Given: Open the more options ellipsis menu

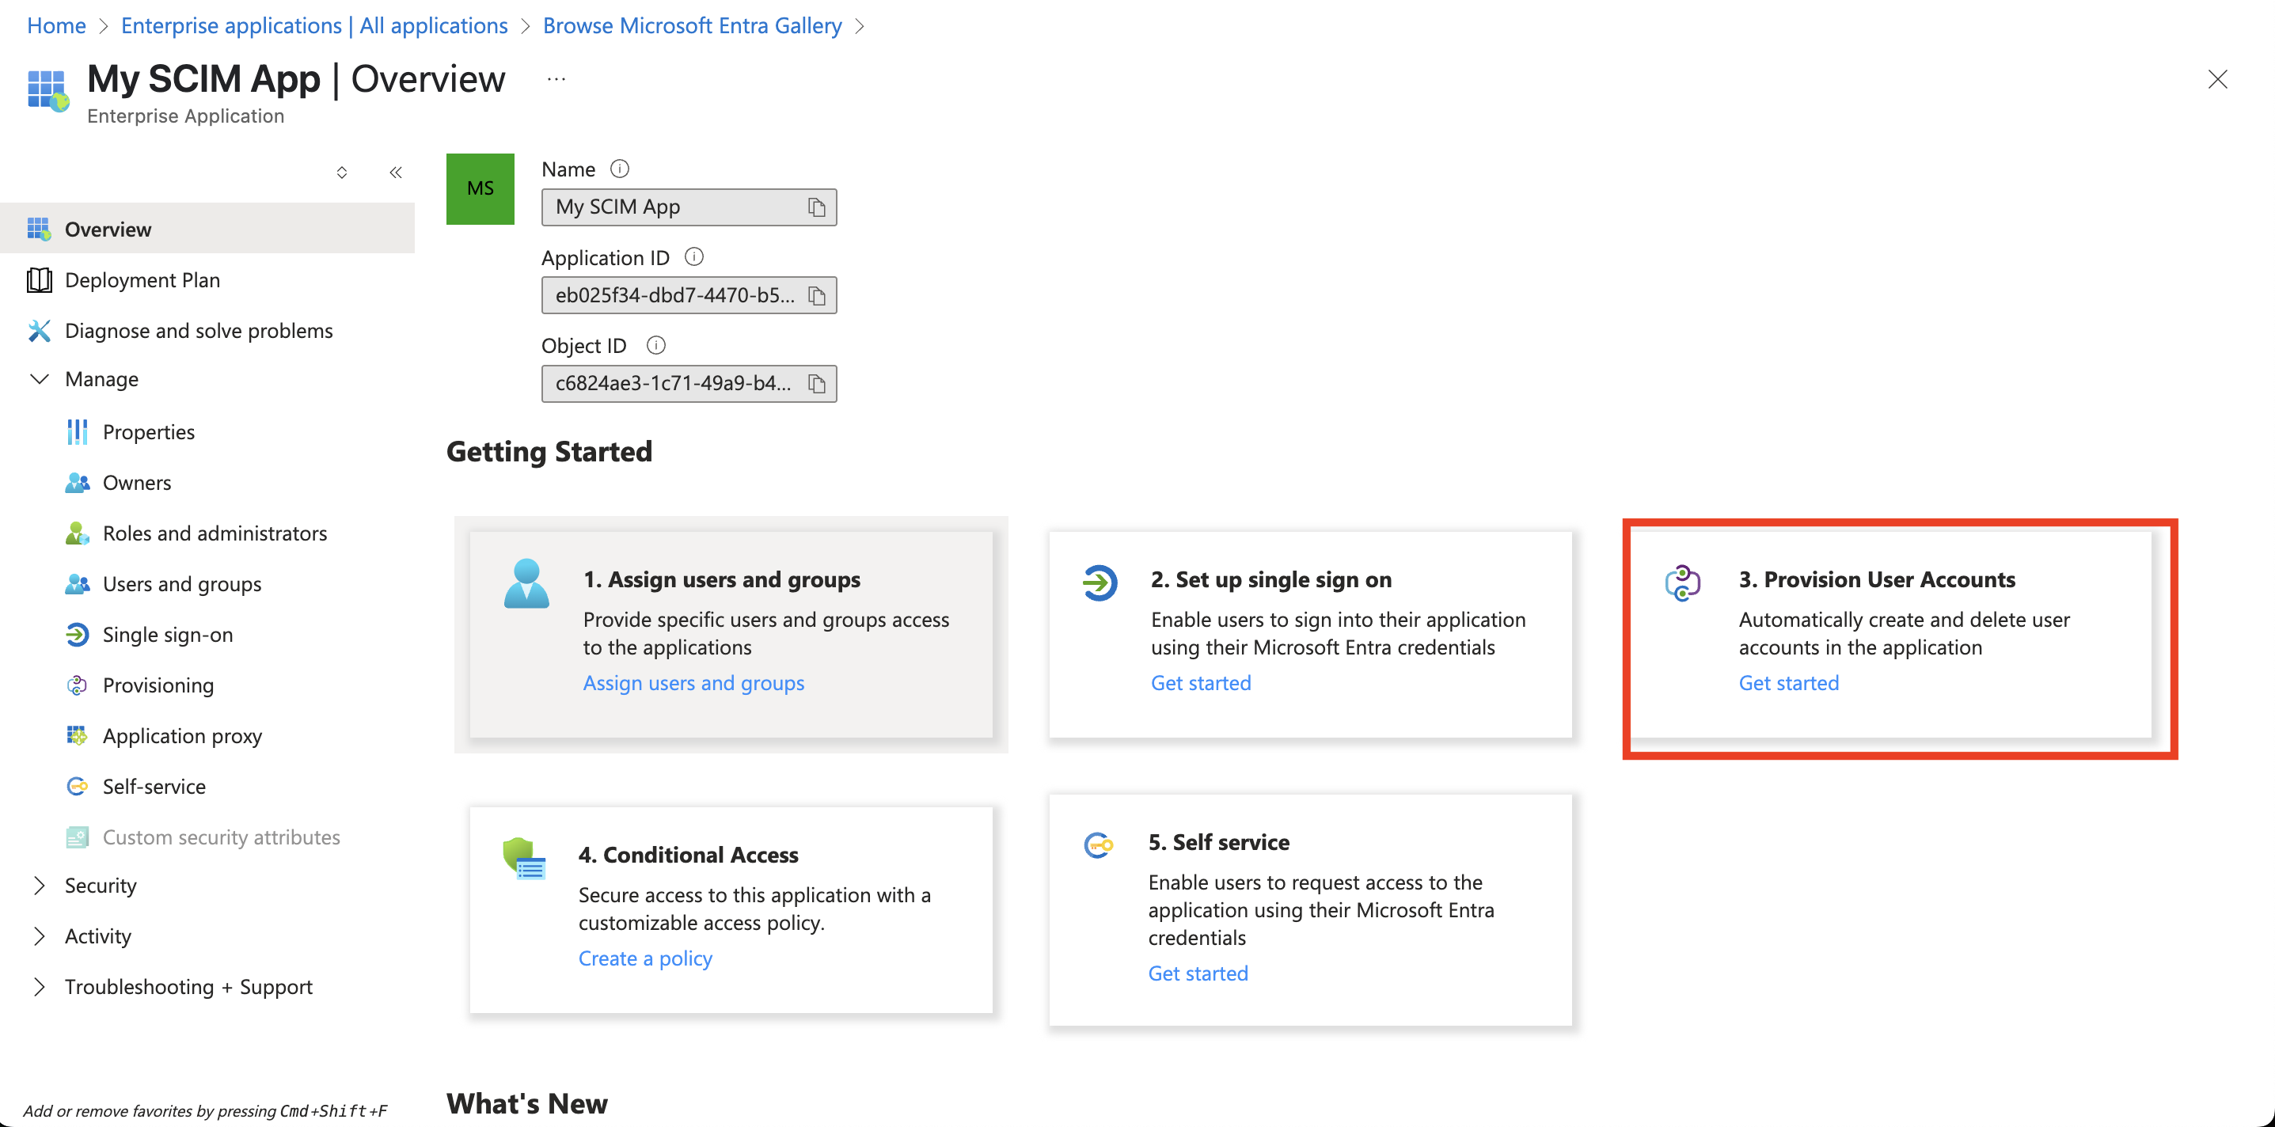Looking at the screenshot, I should [x=556, y=78].
